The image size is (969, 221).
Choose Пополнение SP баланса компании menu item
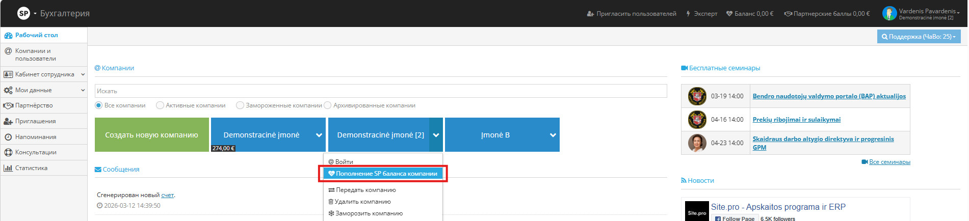tap(383, 174)
